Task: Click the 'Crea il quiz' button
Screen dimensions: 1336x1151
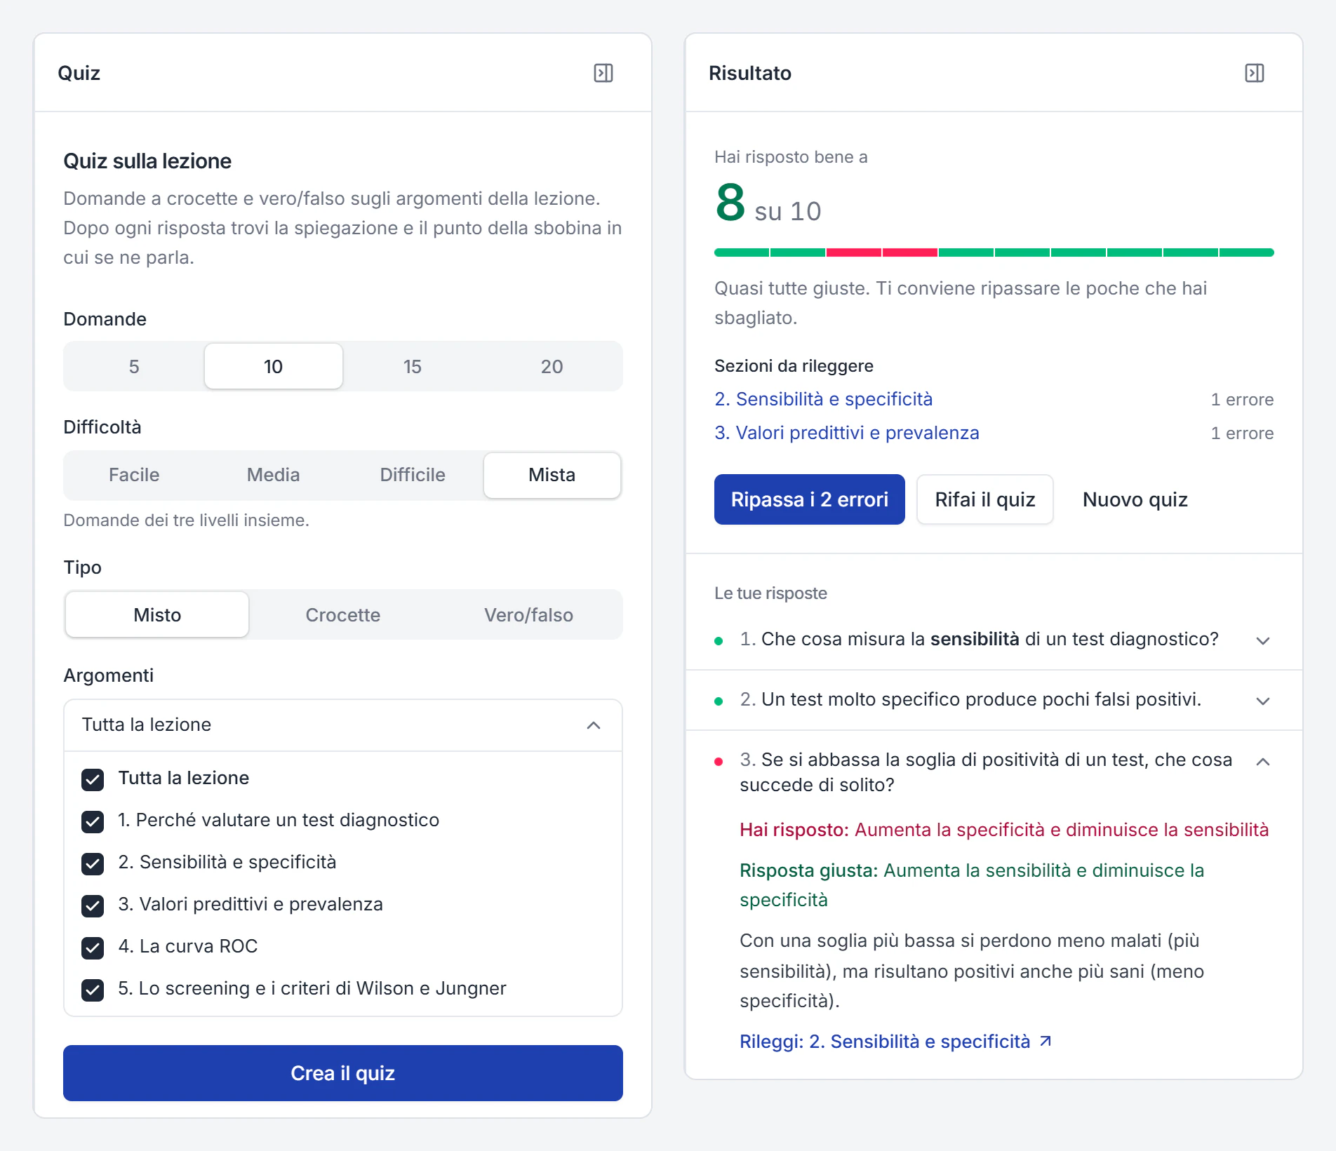Action: [x=343, y=1073]
